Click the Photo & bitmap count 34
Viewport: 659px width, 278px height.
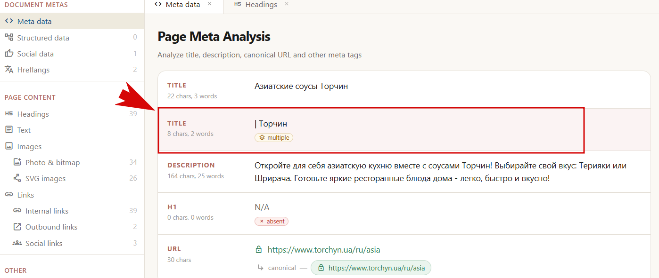[133, 162]
